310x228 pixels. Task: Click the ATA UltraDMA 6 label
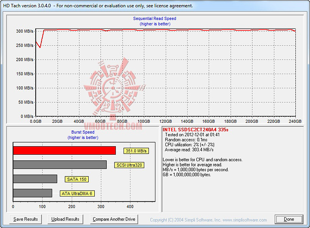[x=77, y=194]
